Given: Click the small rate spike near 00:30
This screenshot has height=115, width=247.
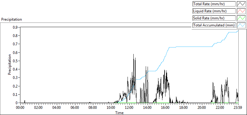Looking at the screenshot, I should [x=25, y=101].
